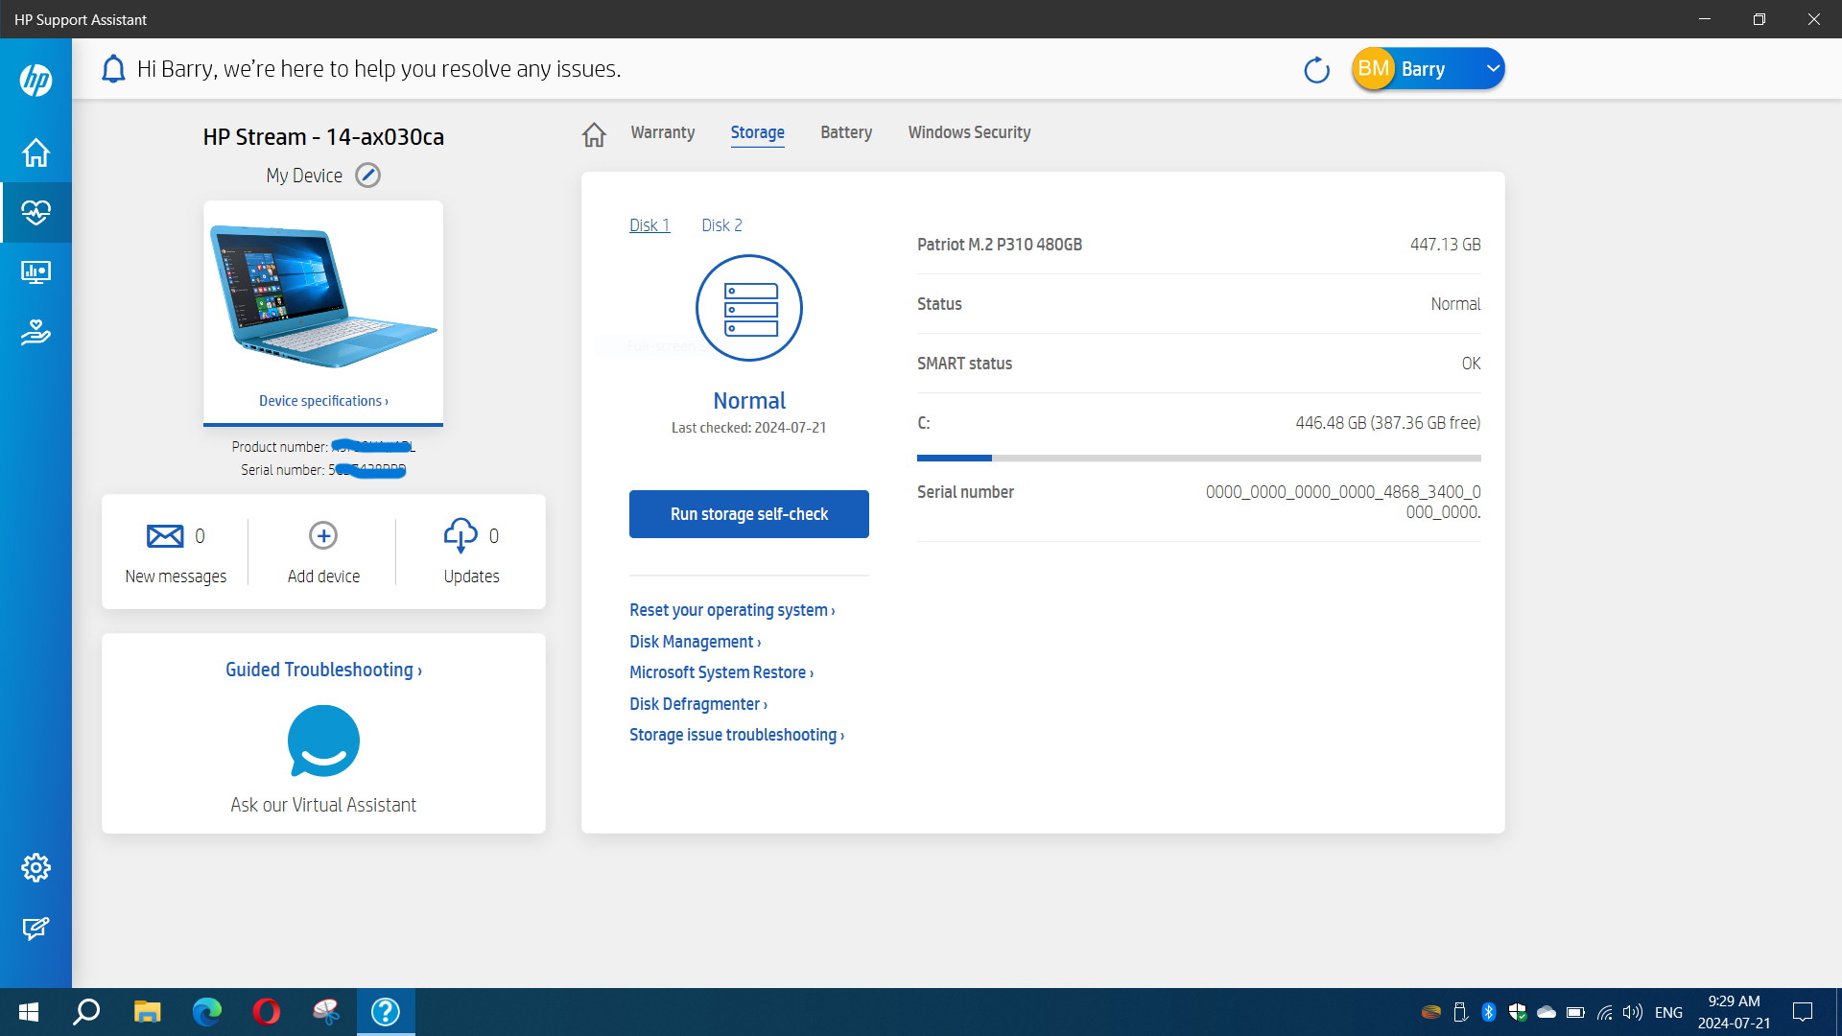Open the Windows Security tab
The width and height of the screenshot is (1842, 1036).
click(x=970, y=132)
